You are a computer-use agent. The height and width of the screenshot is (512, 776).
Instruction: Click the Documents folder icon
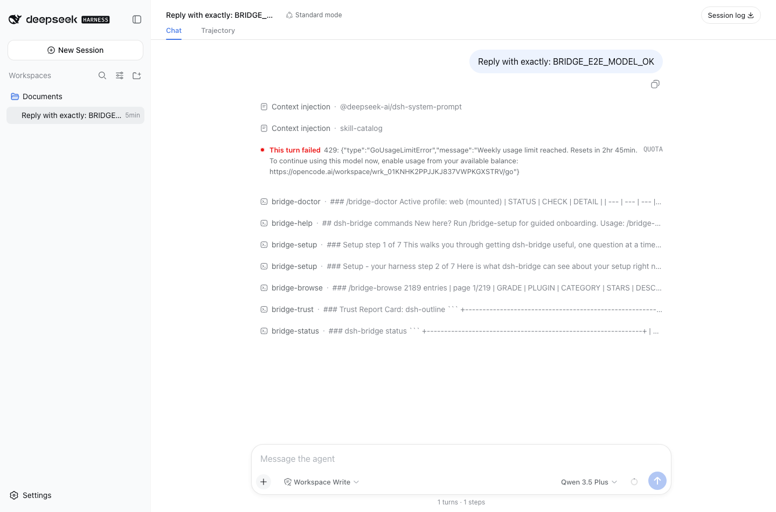[x=15, y=96]
